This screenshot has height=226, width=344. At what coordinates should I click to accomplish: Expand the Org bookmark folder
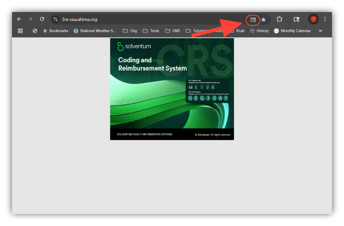click(130, 31)
